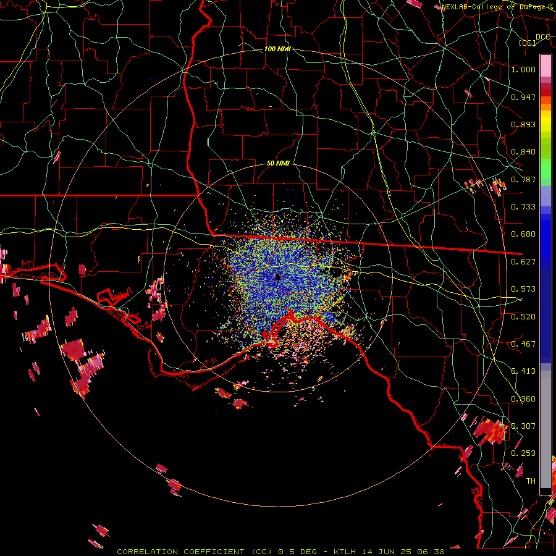556x556 pixels.
Task: Click the DCC [CC] legend title
Action: (x=536, y=40)
